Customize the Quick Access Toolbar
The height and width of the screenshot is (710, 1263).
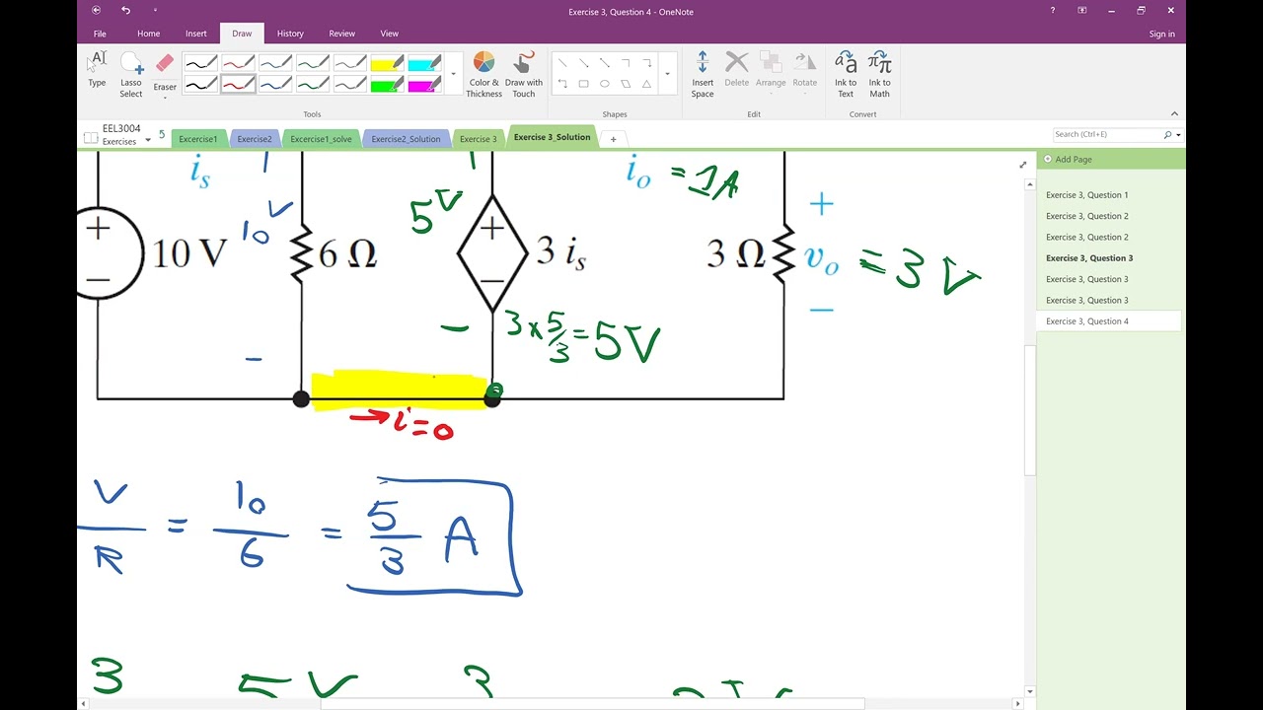coord(155,10)
